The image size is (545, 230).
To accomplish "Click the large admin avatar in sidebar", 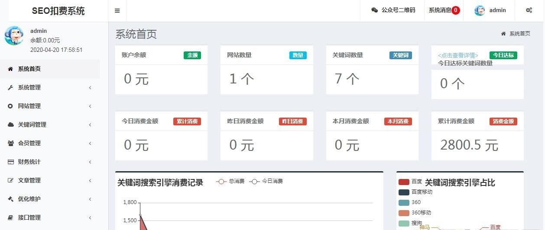I will [14, 35].
